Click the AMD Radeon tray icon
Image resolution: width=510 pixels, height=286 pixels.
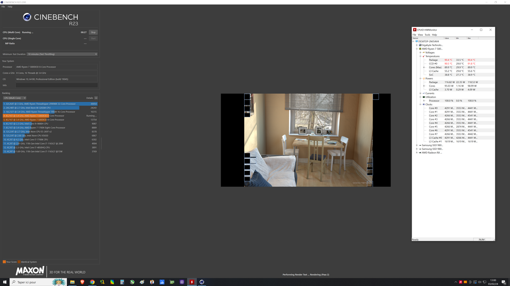(x=461, y=282)
